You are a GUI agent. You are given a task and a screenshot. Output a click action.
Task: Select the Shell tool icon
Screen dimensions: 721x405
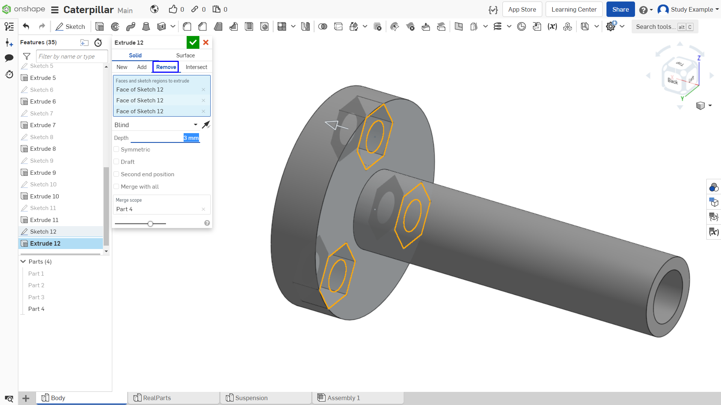tap(249, 27)
